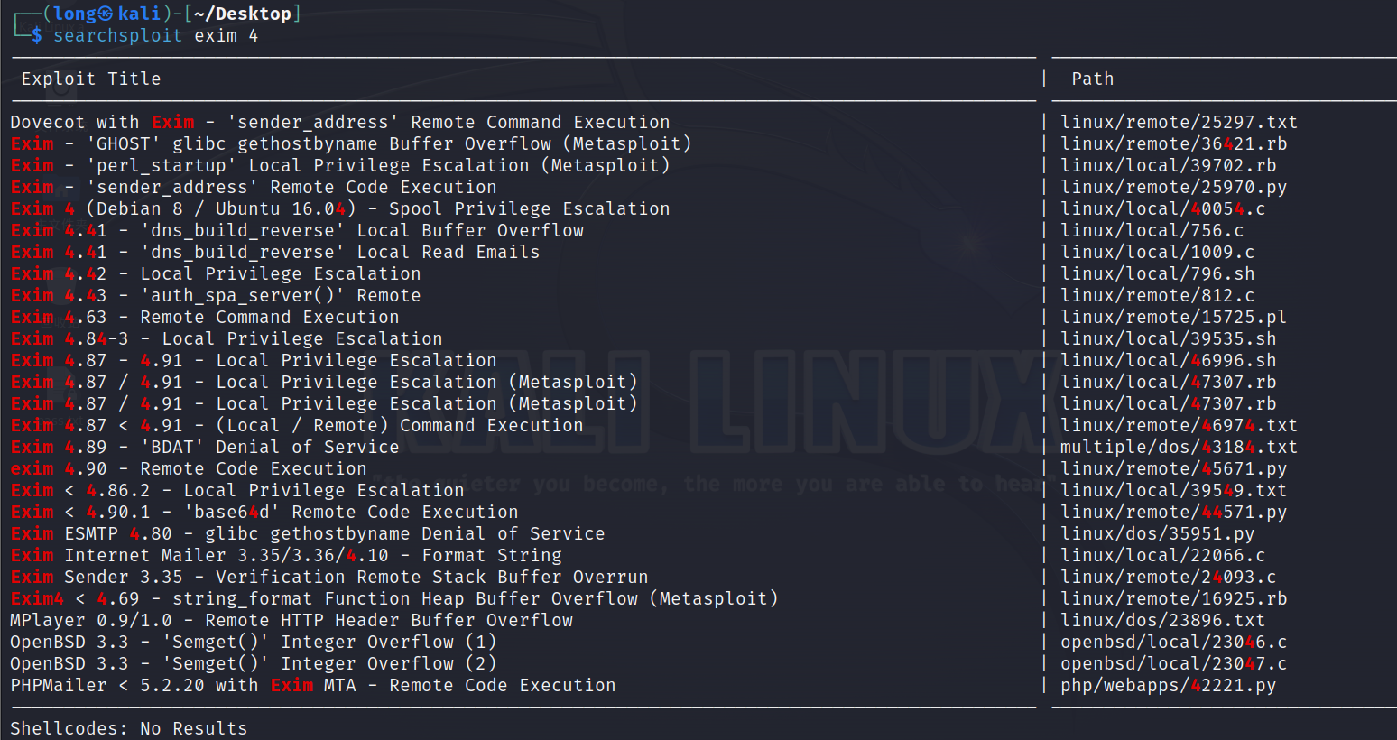The width and height of the screenshot is (1397, 740).
Task: Click the path linux/local/796.sh
Action: click(x=1158, y=273)
